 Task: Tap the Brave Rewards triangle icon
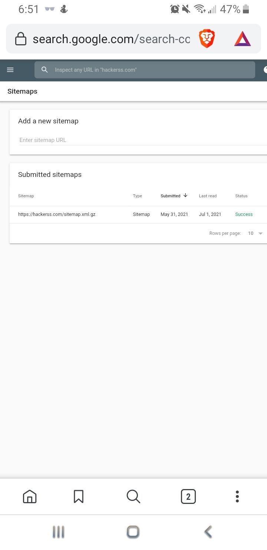243,39
